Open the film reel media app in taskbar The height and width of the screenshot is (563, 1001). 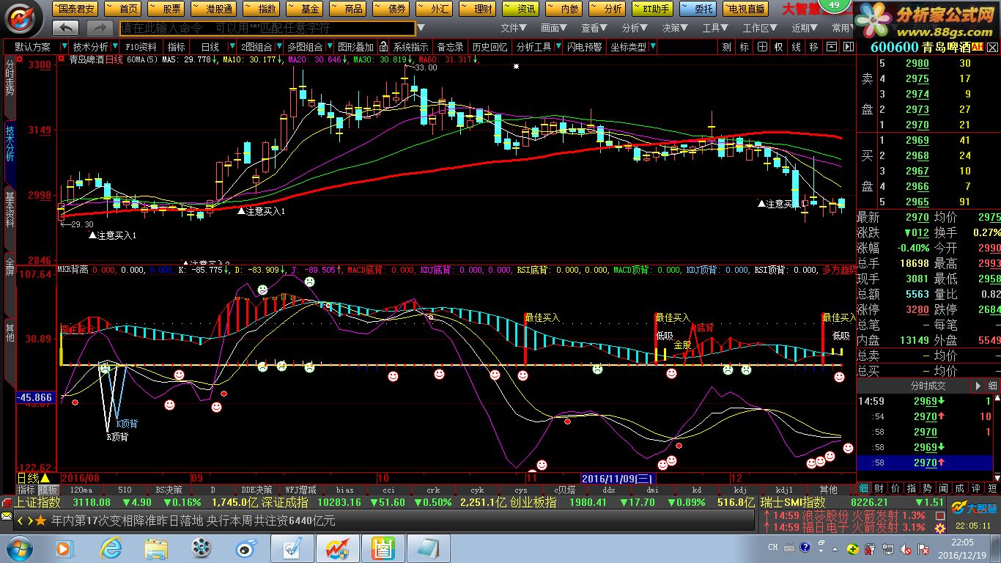202,548
